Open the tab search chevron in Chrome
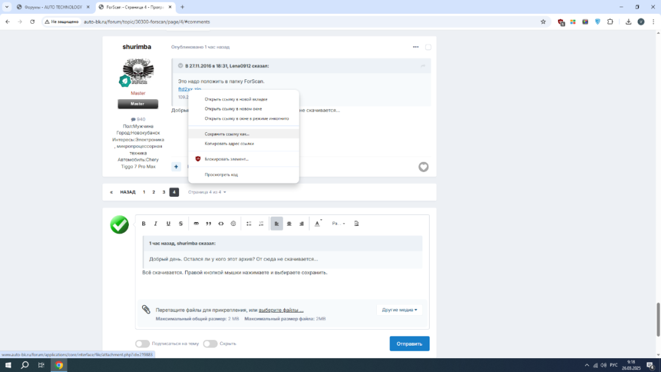The image size is (661, 372). 7,7
